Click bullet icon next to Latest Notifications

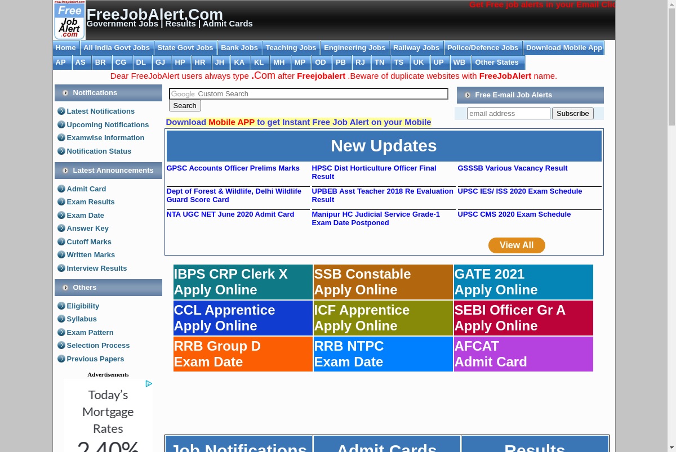pyautogui.click(x=61, y=111)
